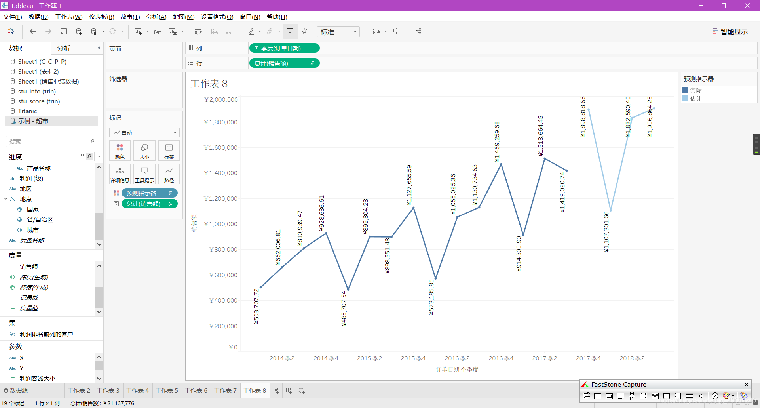The width and height of the screenshot is (760, 408).
Task: Open the mark type 自动 dropdown
Action: [x=144, y=133]
